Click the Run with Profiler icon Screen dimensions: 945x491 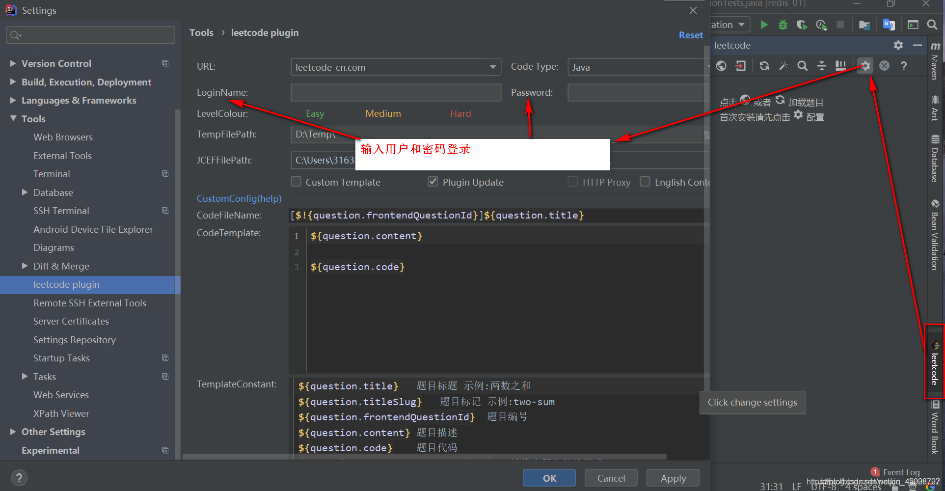pos(821,25)
